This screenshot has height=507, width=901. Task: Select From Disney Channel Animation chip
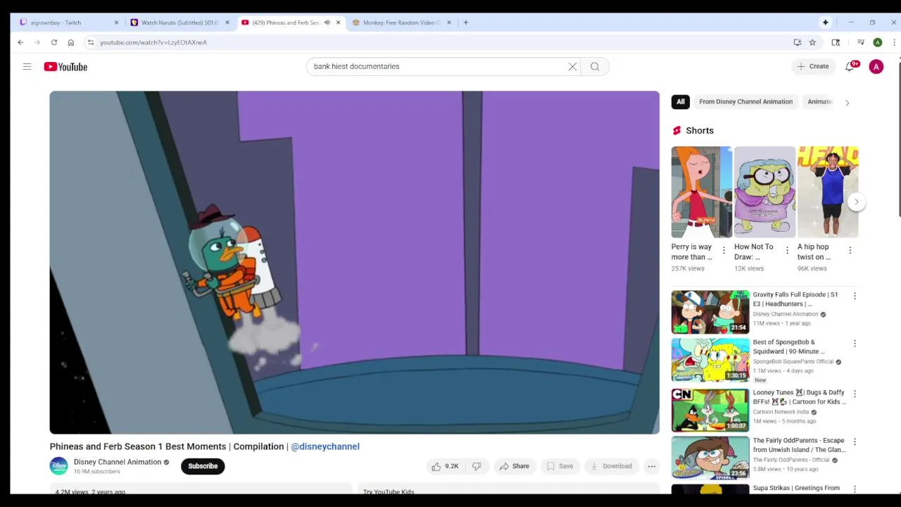tap(745, 101)
